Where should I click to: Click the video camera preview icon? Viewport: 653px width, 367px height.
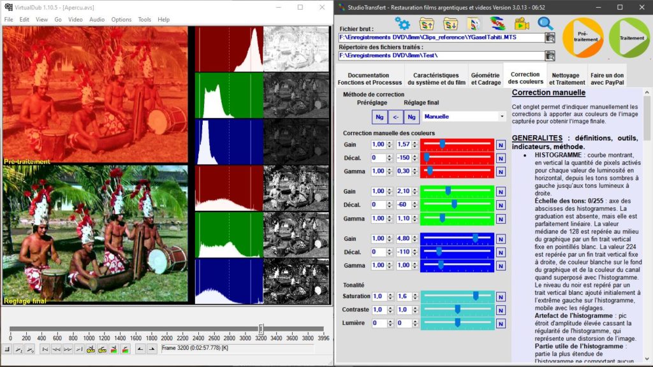pos(522,24)
